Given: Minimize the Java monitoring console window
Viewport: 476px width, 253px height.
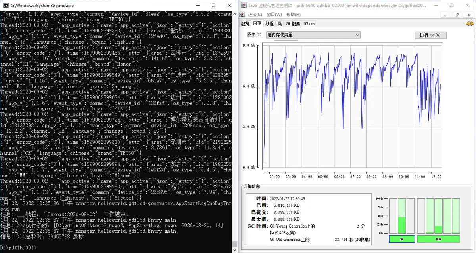Looking at the screenshot, I should (436, 6).
